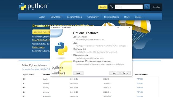Toggle the pip checkbox
The height and width of the screenshot is (97, 173).
(x=74, y=43)
